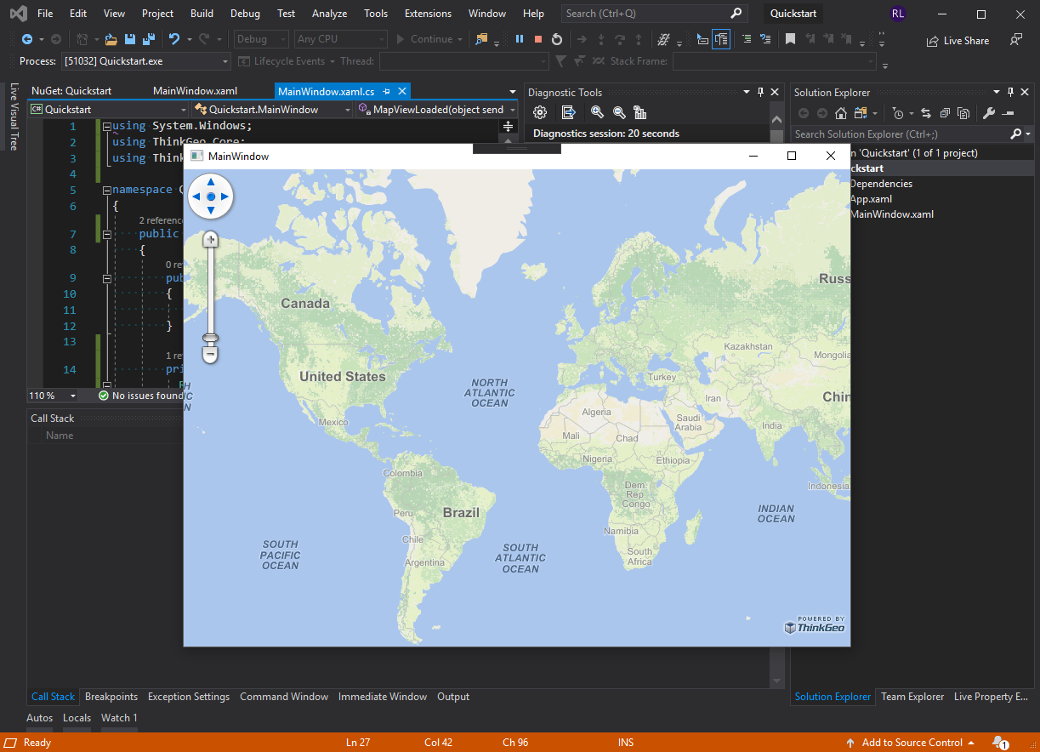1040x752 pixels.
Task: Open Diagnostic Tools settings gear
Action: click(540, 112)
